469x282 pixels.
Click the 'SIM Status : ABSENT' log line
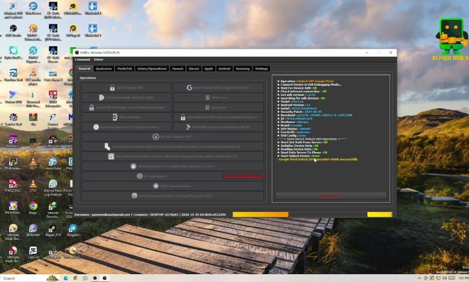point(294,129)
